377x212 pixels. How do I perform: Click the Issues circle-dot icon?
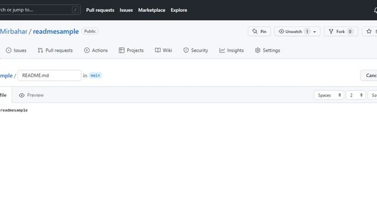[x=9, y=50]
